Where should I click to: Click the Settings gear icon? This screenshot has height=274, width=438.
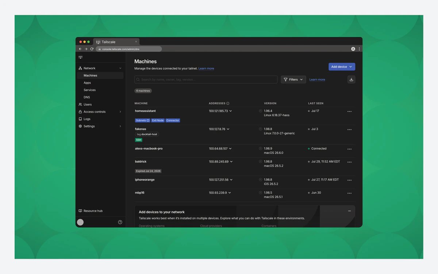point(80,126)
